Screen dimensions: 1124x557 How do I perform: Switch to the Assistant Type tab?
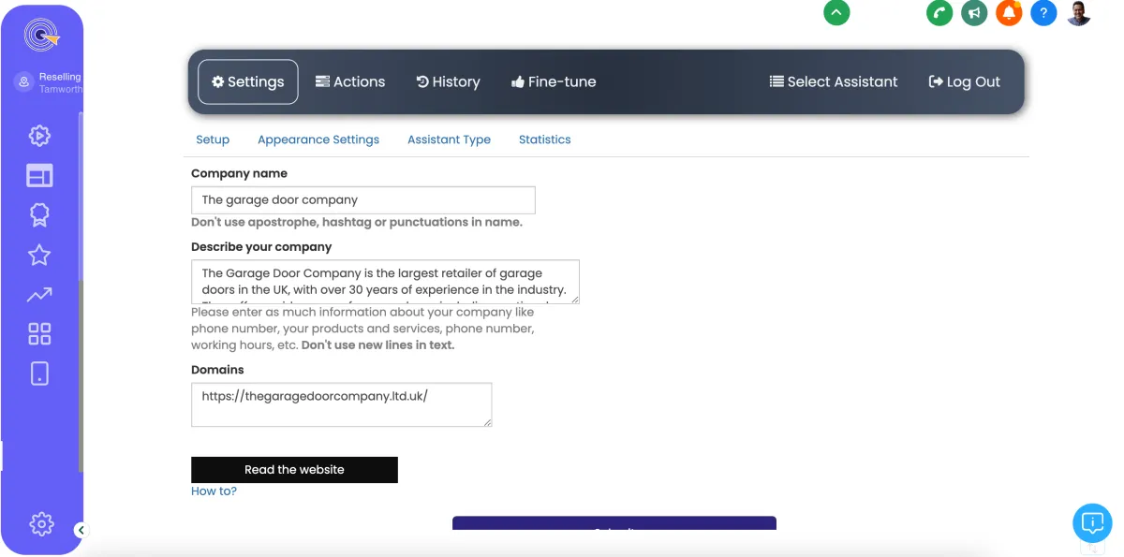[449, 139]
